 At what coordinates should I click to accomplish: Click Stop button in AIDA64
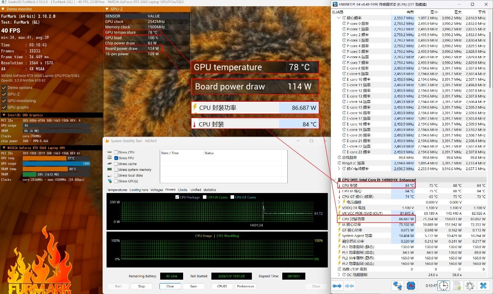pyautogui.click(x=142, y=286)
